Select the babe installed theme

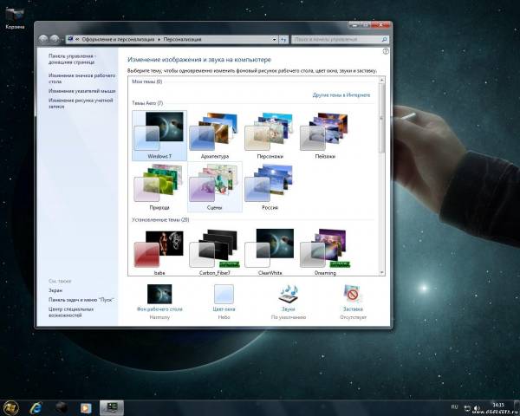pos(159,251)
